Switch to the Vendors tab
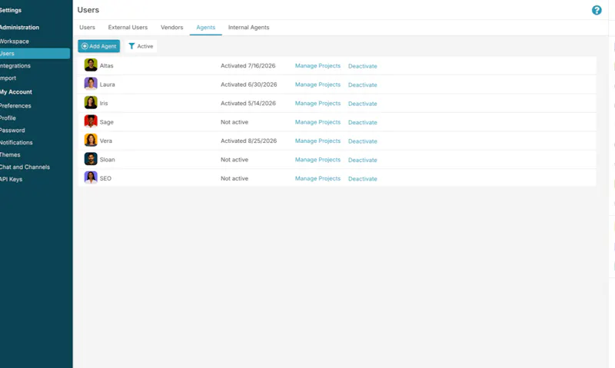This screenshot has height=368, width=615. 171,28
